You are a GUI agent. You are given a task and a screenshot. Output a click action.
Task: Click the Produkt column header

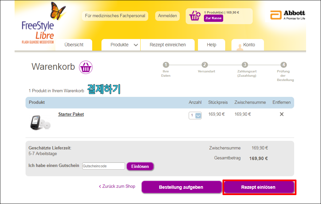coord(37,102)
